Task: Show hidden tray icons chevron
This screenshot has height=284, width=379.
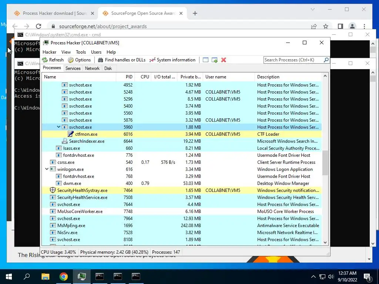Action: pyautogui.click(x=313, y=277)
